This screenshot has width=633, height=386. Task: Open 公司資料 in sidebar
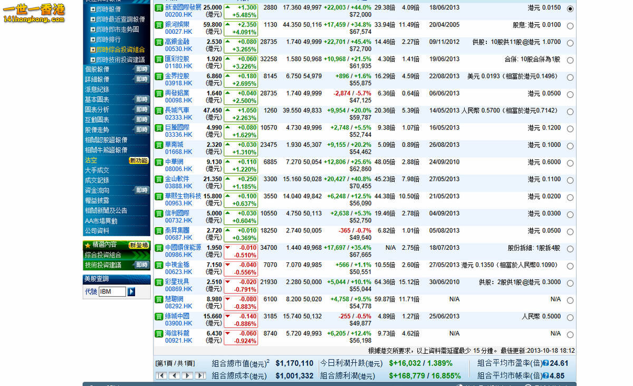coord(97,231)
